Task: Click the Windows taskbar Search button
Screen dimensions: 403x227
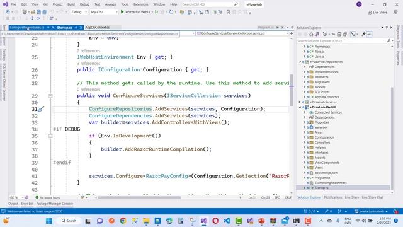Action: coord(69,221)
